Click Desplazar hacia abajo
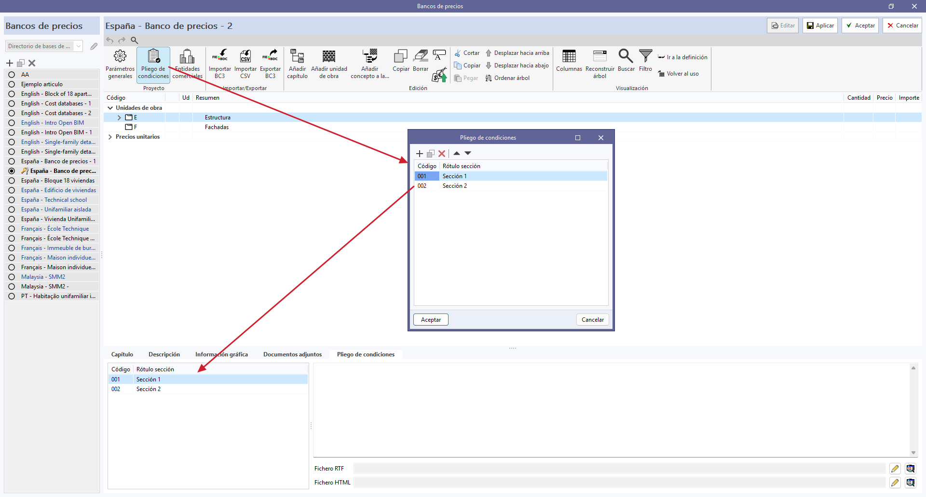The width and height of the screenshot is (926, 497). click(517, 65)
